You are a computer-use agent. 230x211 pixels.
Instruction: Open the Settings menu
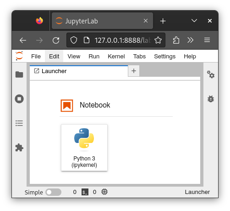pyautogui.click(x=164, y=57)
